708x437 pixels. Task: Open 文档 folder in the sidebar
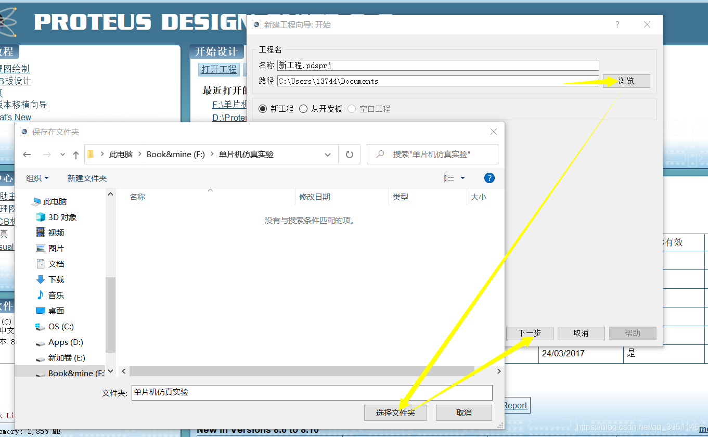click(x=50, y=264)
